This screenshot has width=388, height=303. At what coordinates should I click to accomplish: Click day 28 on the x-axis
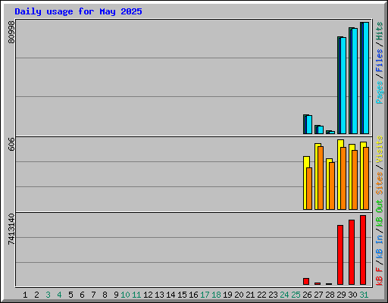330,295
